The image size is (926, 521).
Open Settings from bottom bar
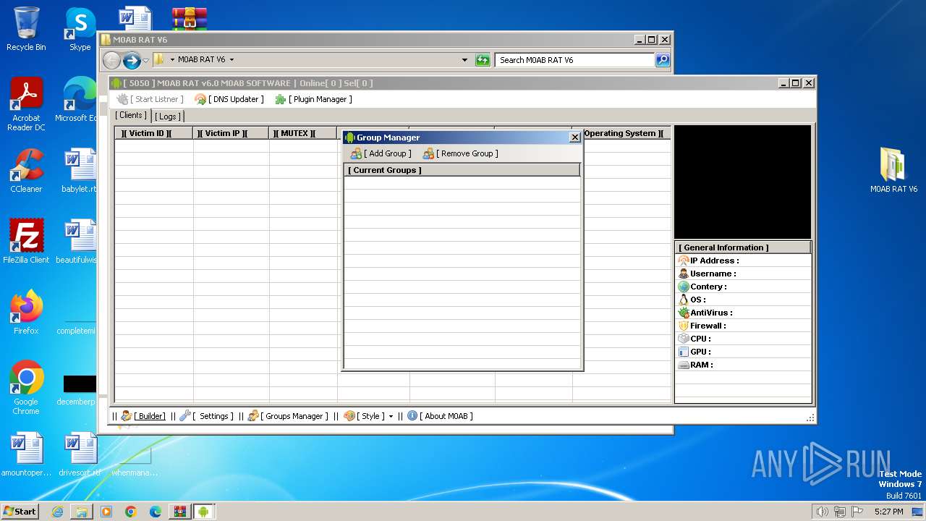pyautogui.click(x=207, y=416)
